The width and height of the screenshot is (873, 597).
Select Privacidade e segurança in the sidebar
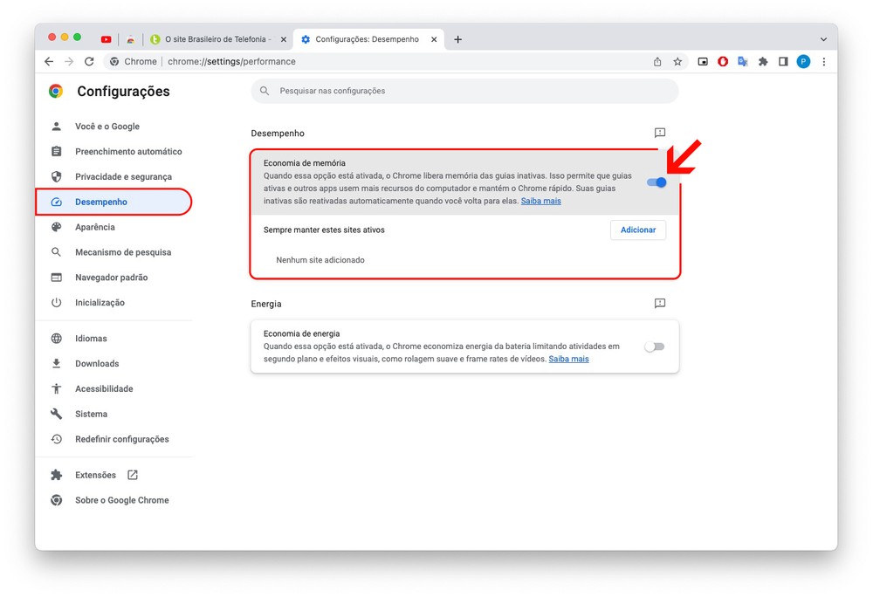(123, 176)
